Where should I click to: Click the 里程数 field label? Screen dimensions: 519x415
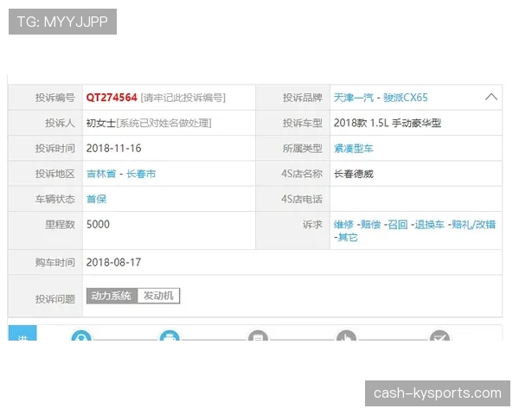[61, 225]
